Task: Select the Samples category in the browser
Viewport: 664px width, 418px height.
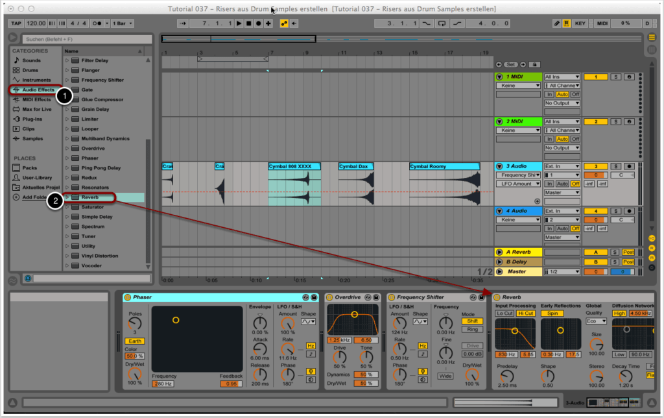Action: (x=32, y=138)
